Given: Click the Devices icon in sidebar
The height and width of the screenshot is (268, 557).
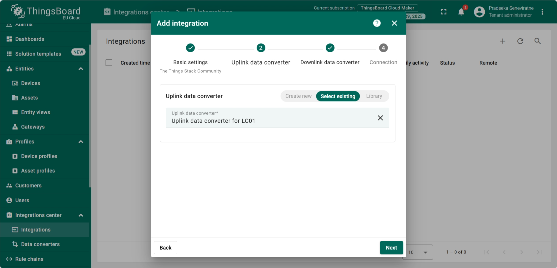Looking at the screenshot, I should coord(15,83).
